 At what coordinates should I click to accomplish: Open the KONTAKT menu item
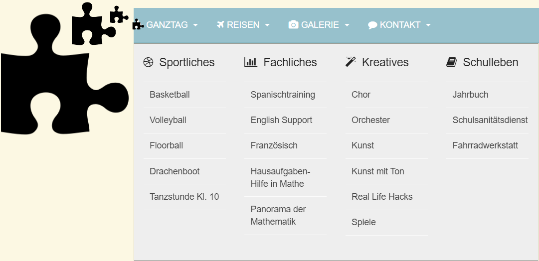(400, 25)
